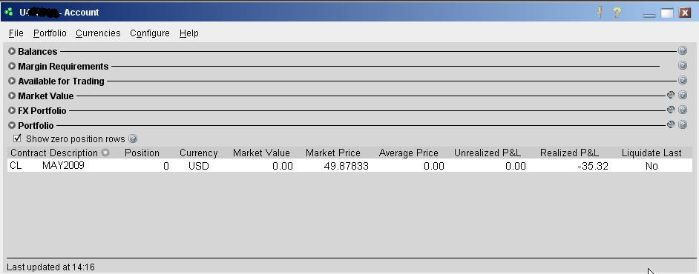Click help icon next to Show zero position rows
Image resolution: width=699 pixels, height=274 pixels.
pos(133,138)
